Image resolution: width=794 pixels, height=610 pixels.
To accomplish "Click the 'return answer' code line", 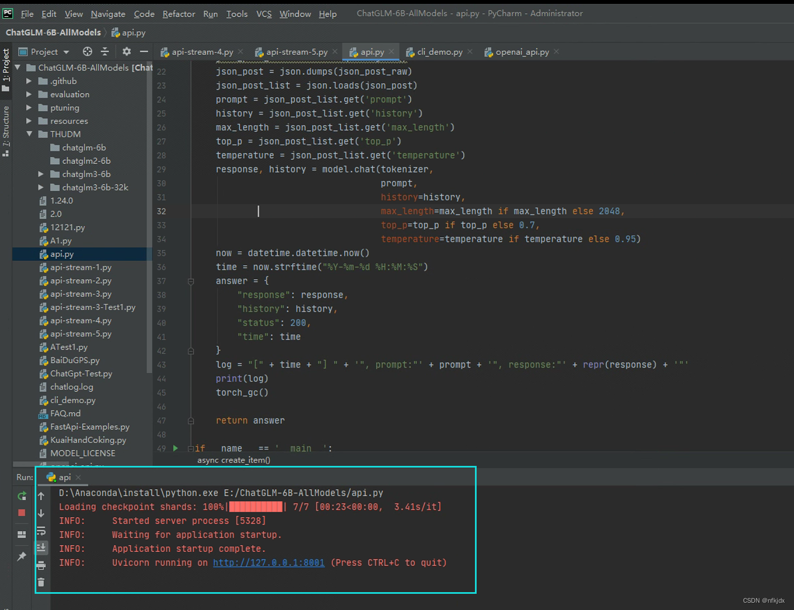I will click(250, 421).
